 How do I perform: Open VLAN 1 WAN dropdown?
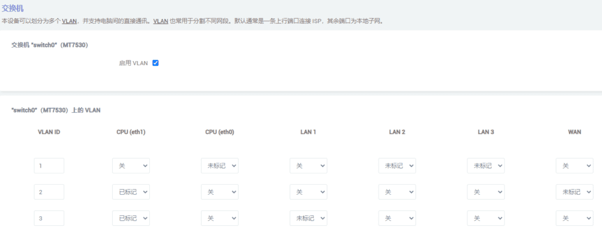(x=574, y=166)
